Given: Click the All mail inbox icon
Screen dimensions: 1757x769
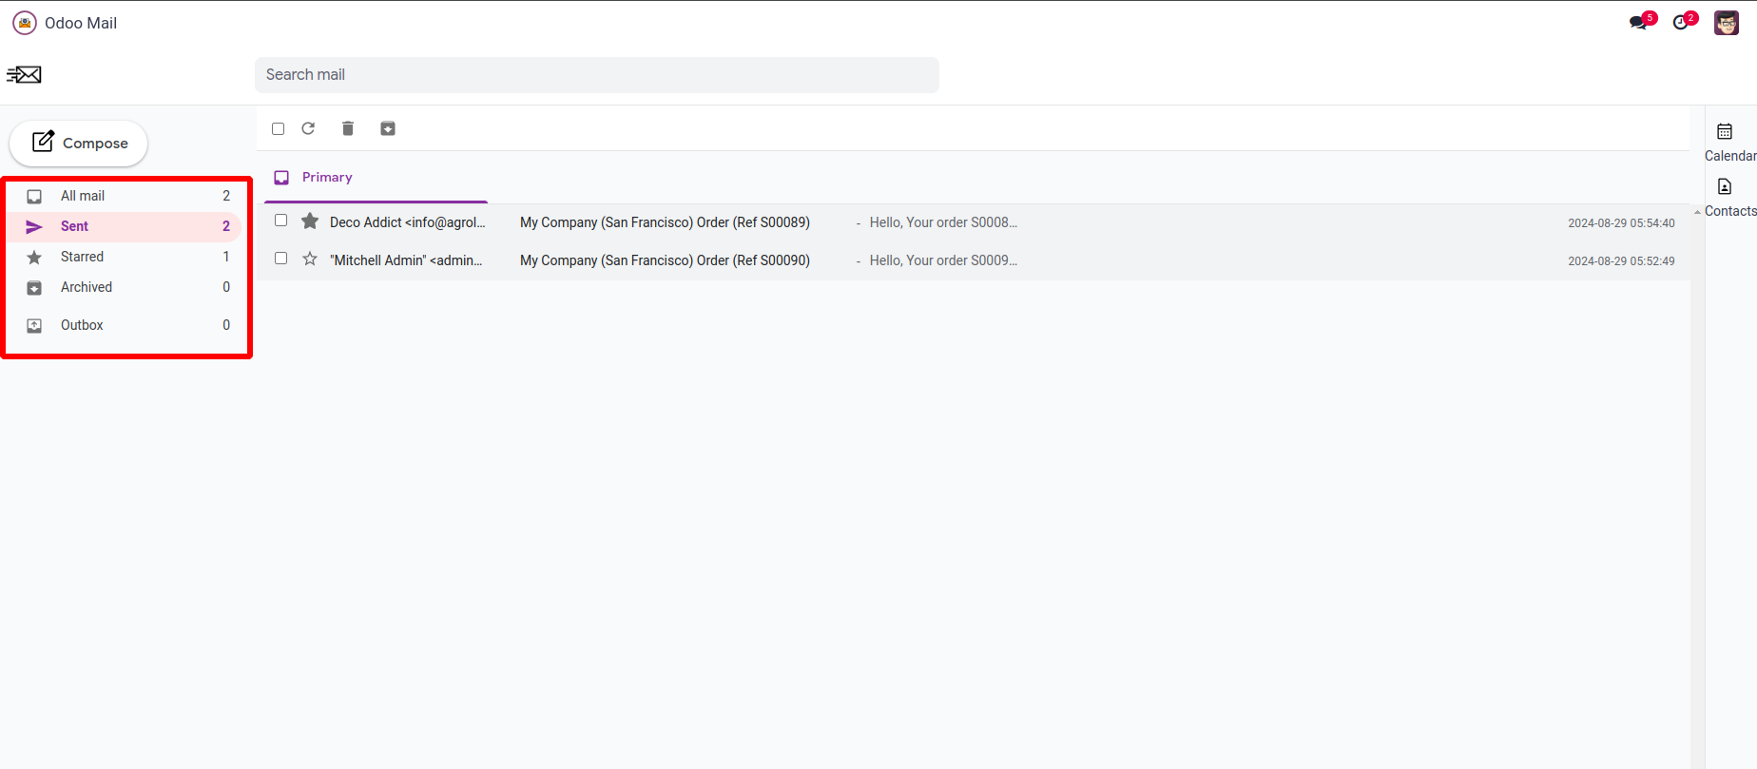Looking at the screenshot, I should pos(34,197).
